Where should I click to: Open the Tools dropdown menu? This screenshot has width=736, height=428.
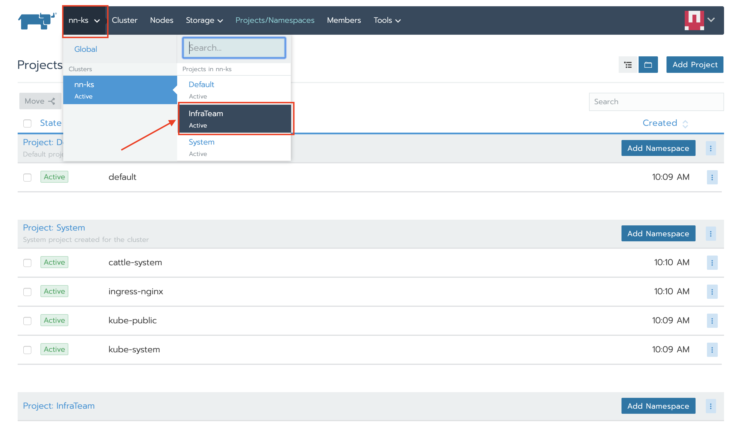387,20
